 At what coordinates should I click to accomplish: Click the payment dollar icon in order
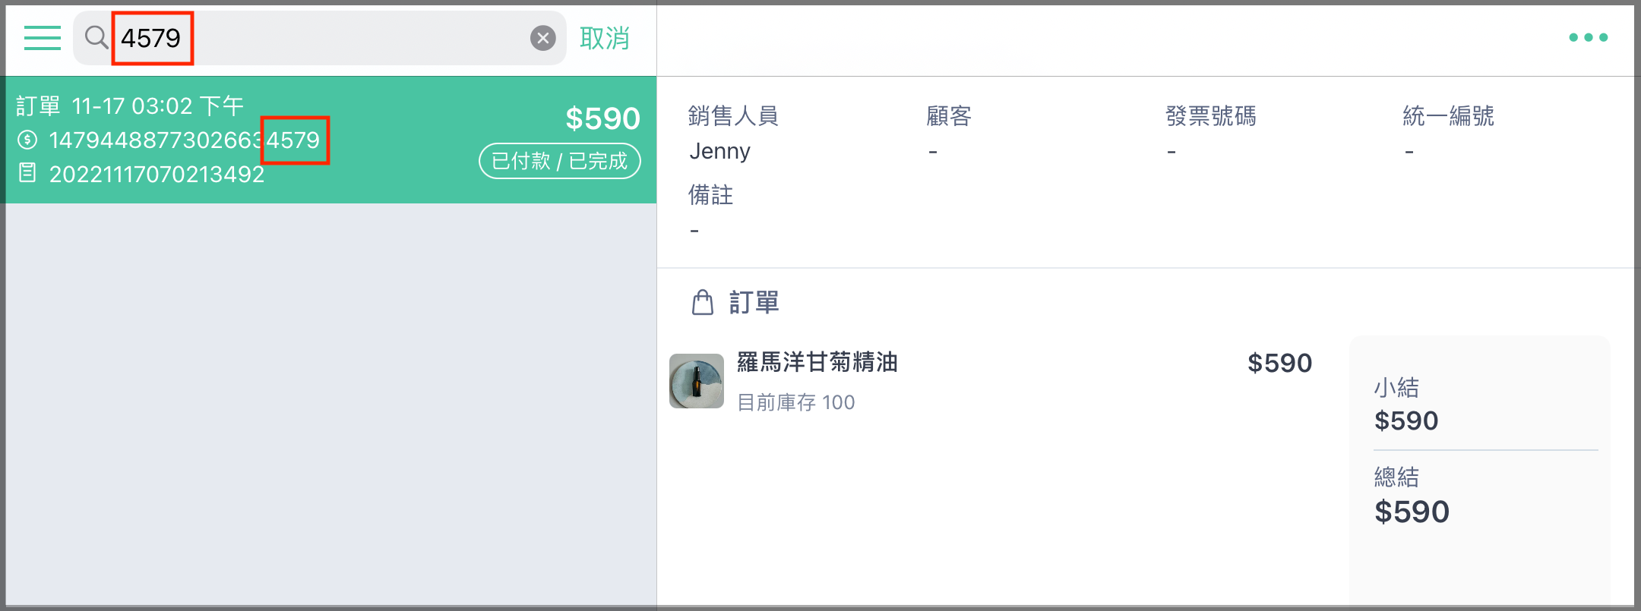click(x=27, y=140)
